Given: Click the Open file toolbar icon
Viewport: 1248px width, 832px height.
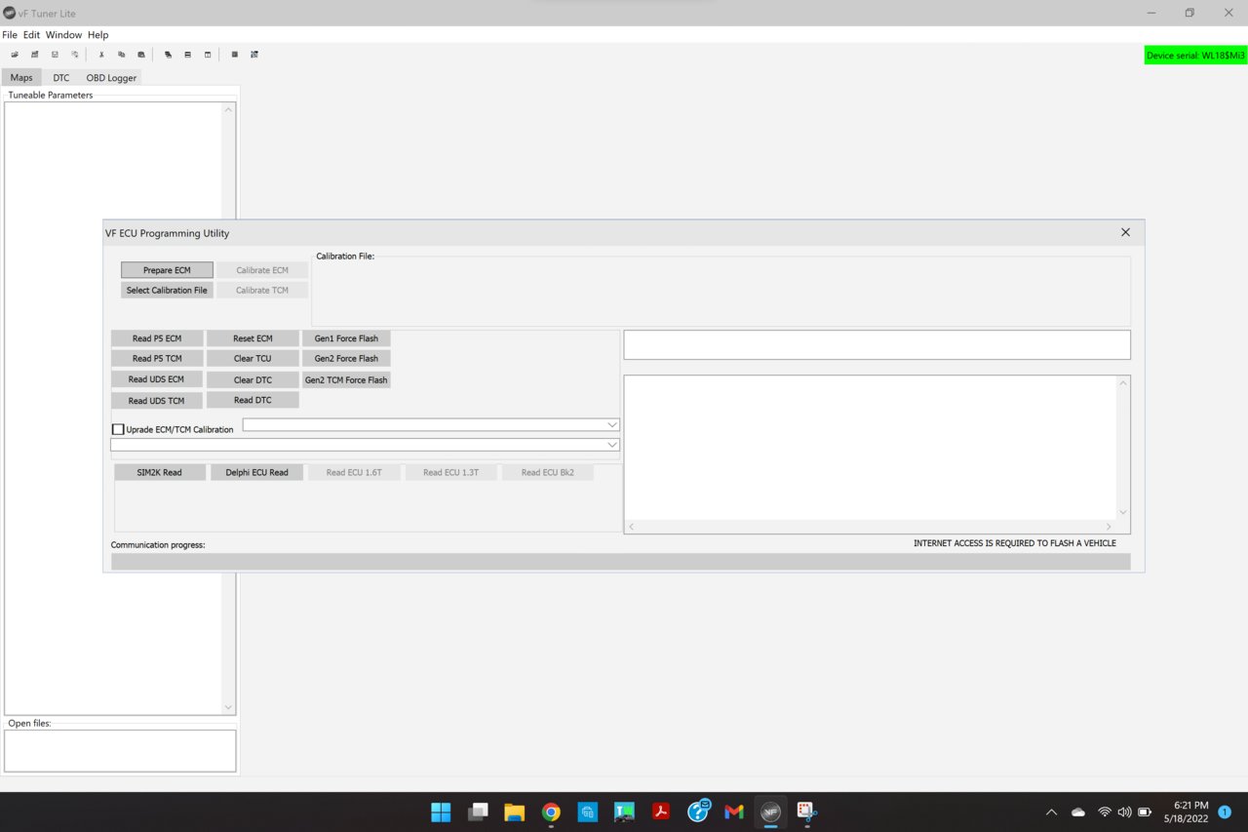Looking at the screenshot, I should [x=15, y=55].
